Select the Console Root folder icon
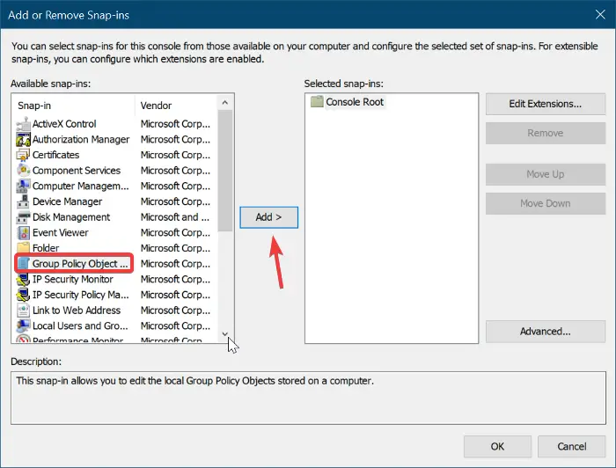Image resolution: width=616 pixels, height=468 pixels. tap(317, 102)
